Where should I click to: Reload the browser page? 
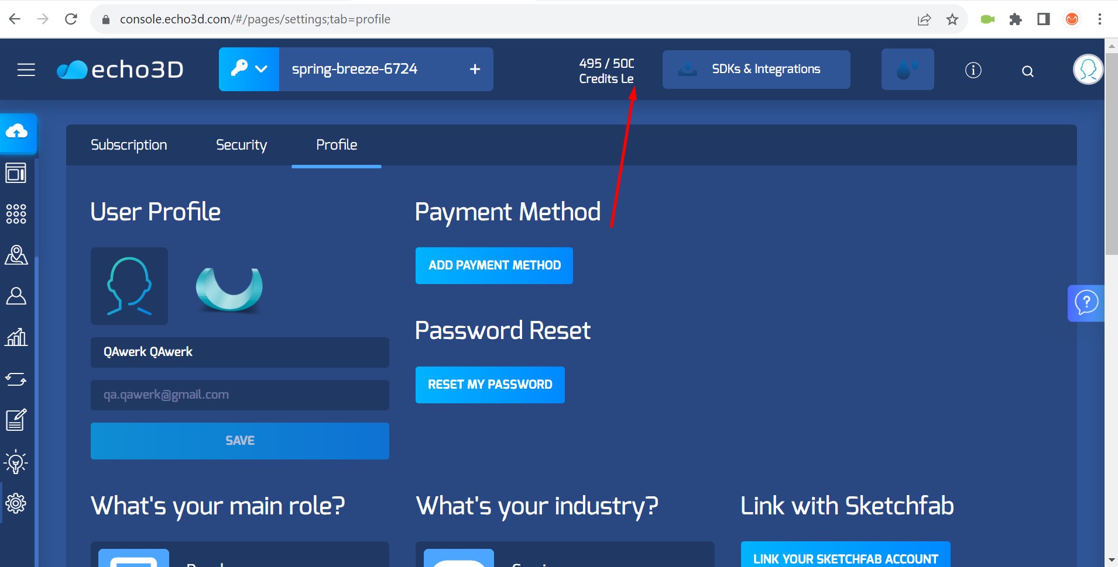pyautogui.click(x=71, y=19)
